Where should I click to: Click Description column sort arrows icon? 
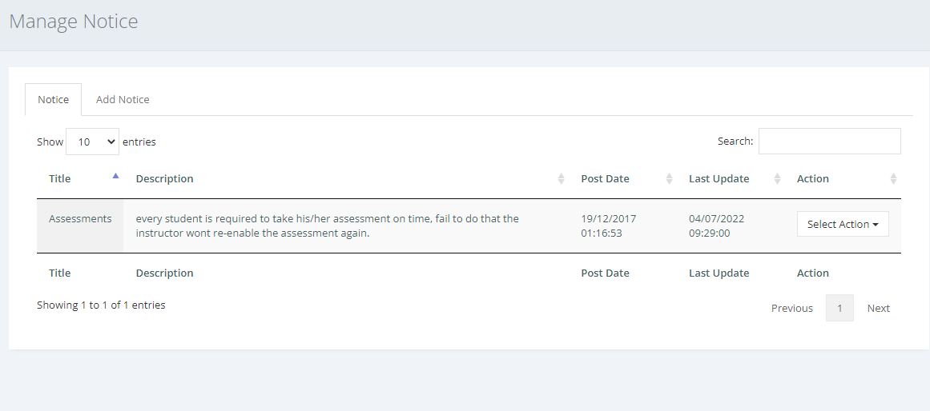561,179
